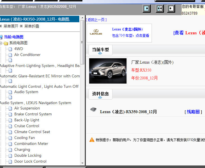Click the tree panel scroll-down arrow
This screenshot has height=168, width=205.
(82, 163)
